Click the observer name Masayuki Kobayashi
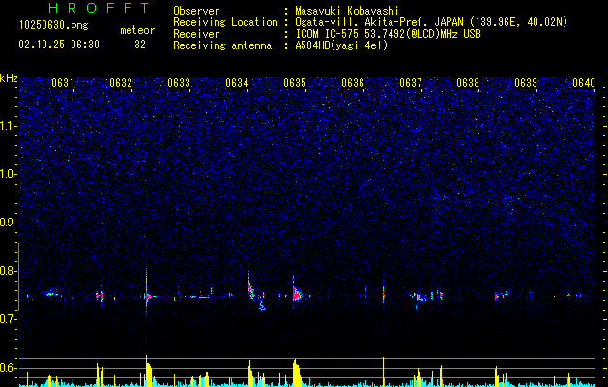This screenshot has width=608, height=387. click(x=347, y=11)
